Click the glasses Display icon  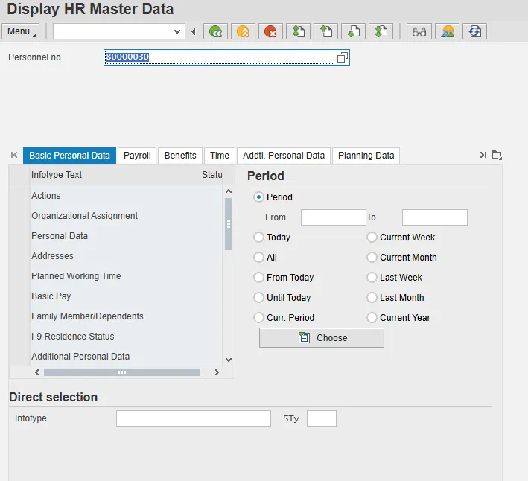tap(420, 31)
